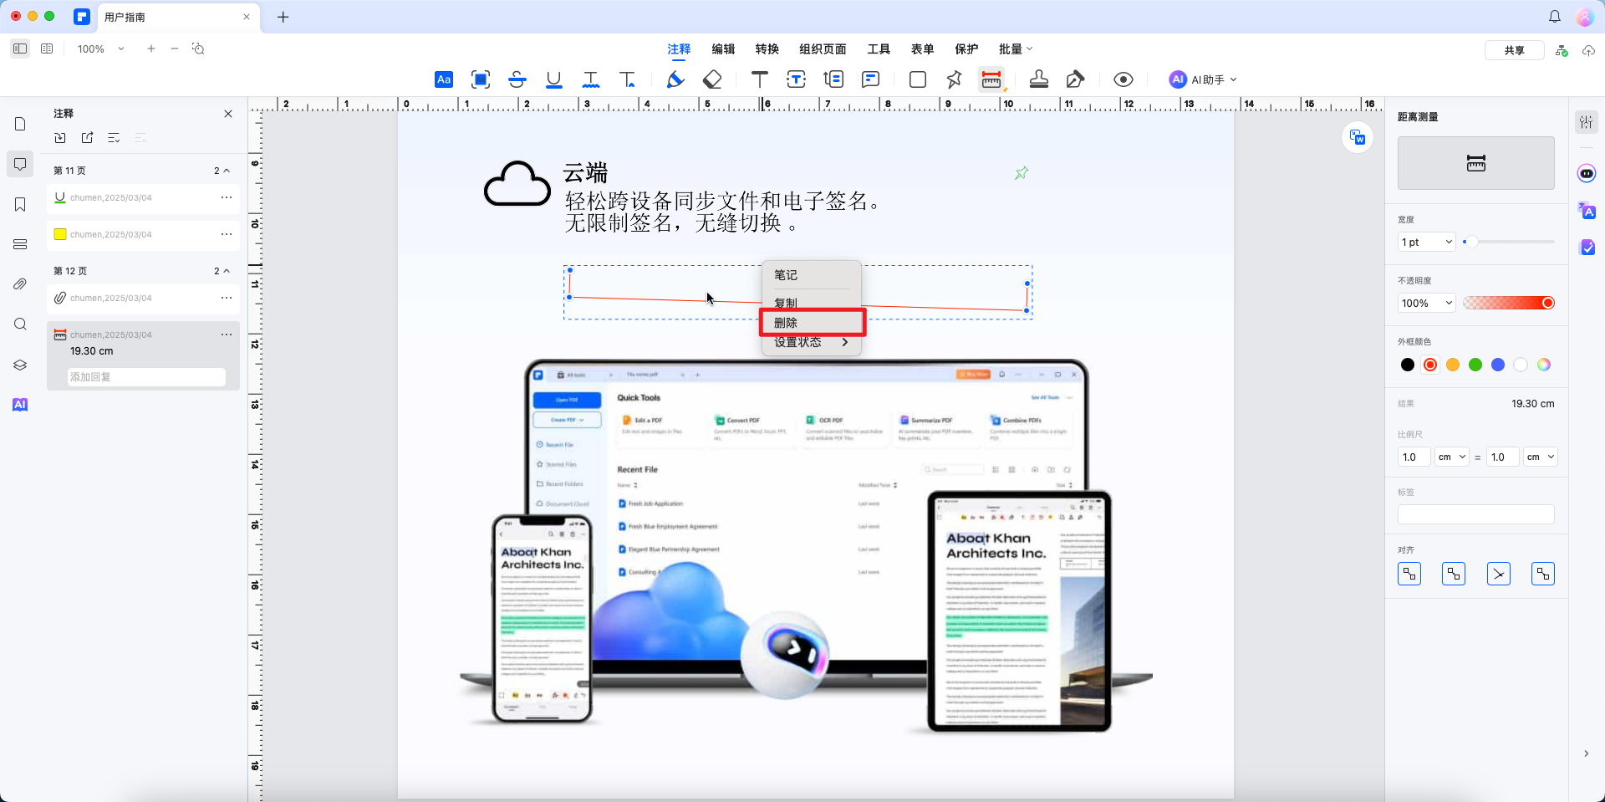Collapse the annotation list for page 11
This screenshot has height=802, width=1605.
pos(224,170)
